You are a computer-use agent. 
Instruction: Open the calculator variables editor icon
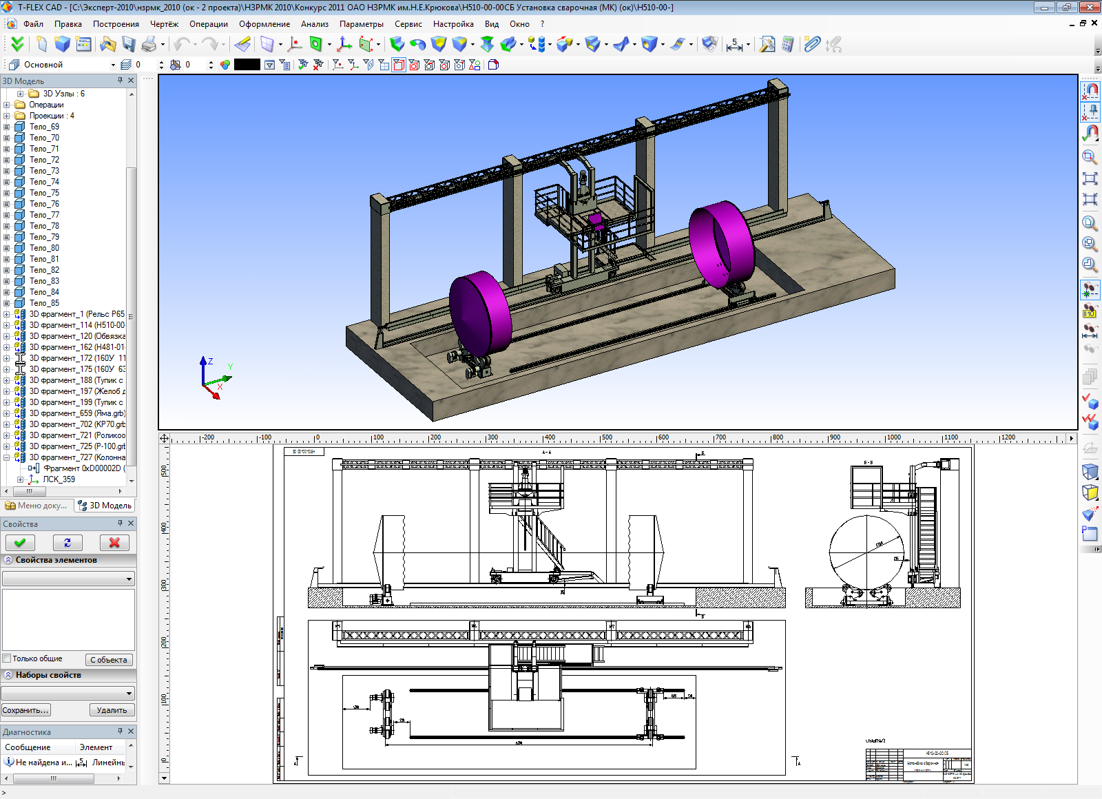pos(787,45)
